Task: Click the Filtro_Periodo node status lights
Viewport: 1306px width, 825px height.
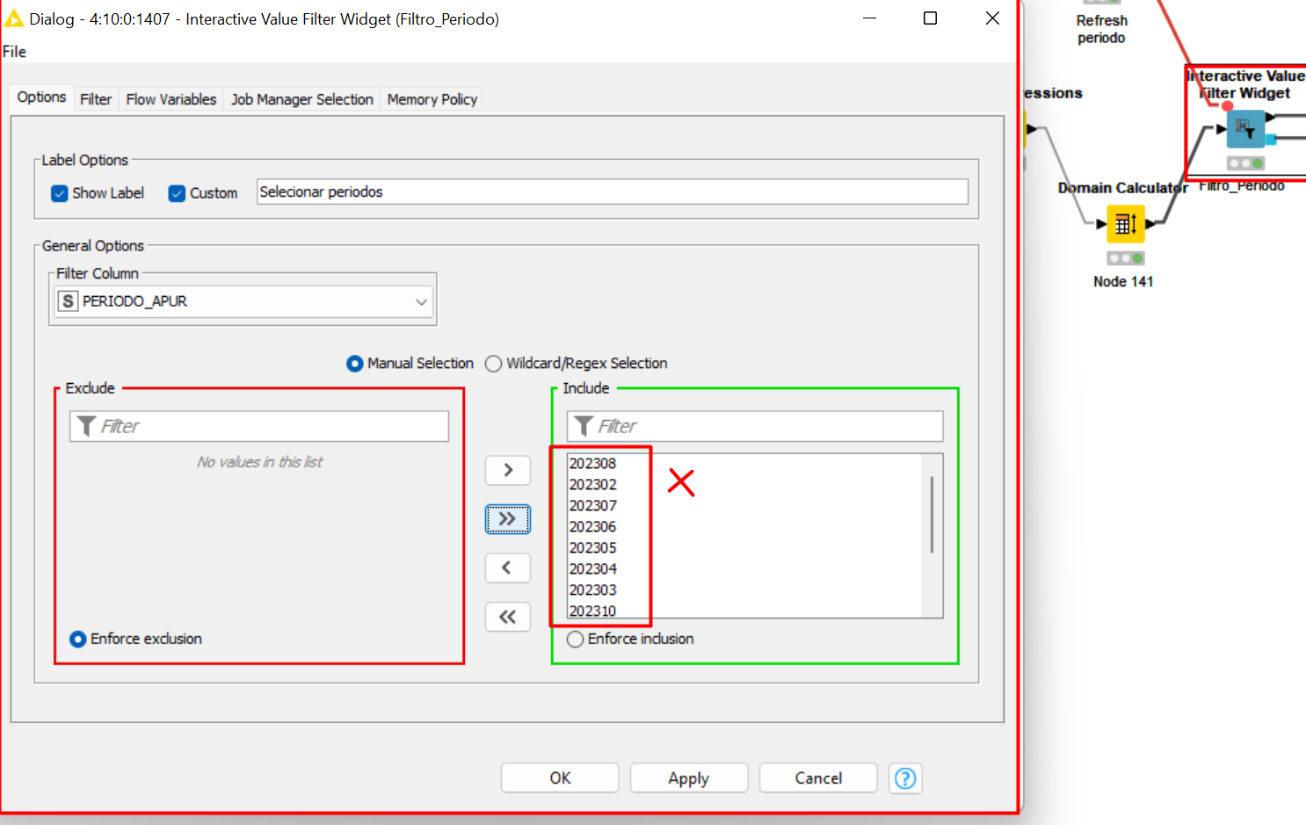Action: (1245, 163)
